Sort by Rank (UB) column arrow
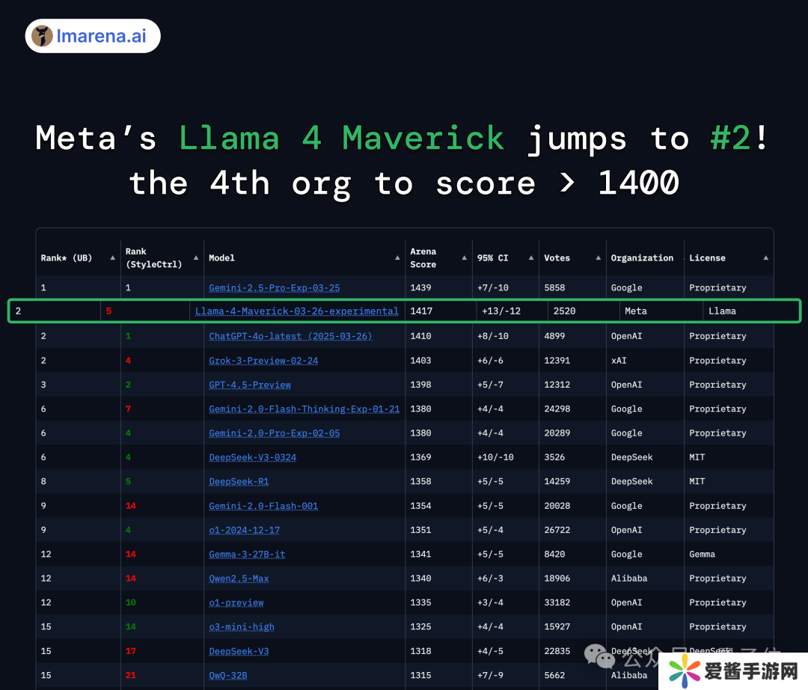This screenshot has height=690, width=808. (113, 258)
